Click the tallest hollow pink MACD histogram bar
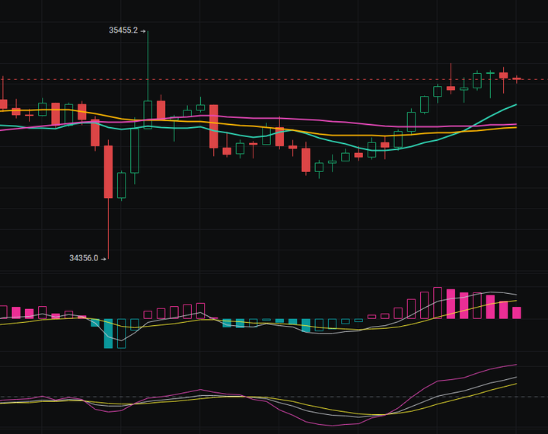548x434 pixels. (x=438, y=303)
